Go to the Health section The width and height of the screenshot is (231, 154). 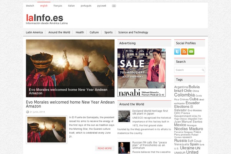(80, 32)
